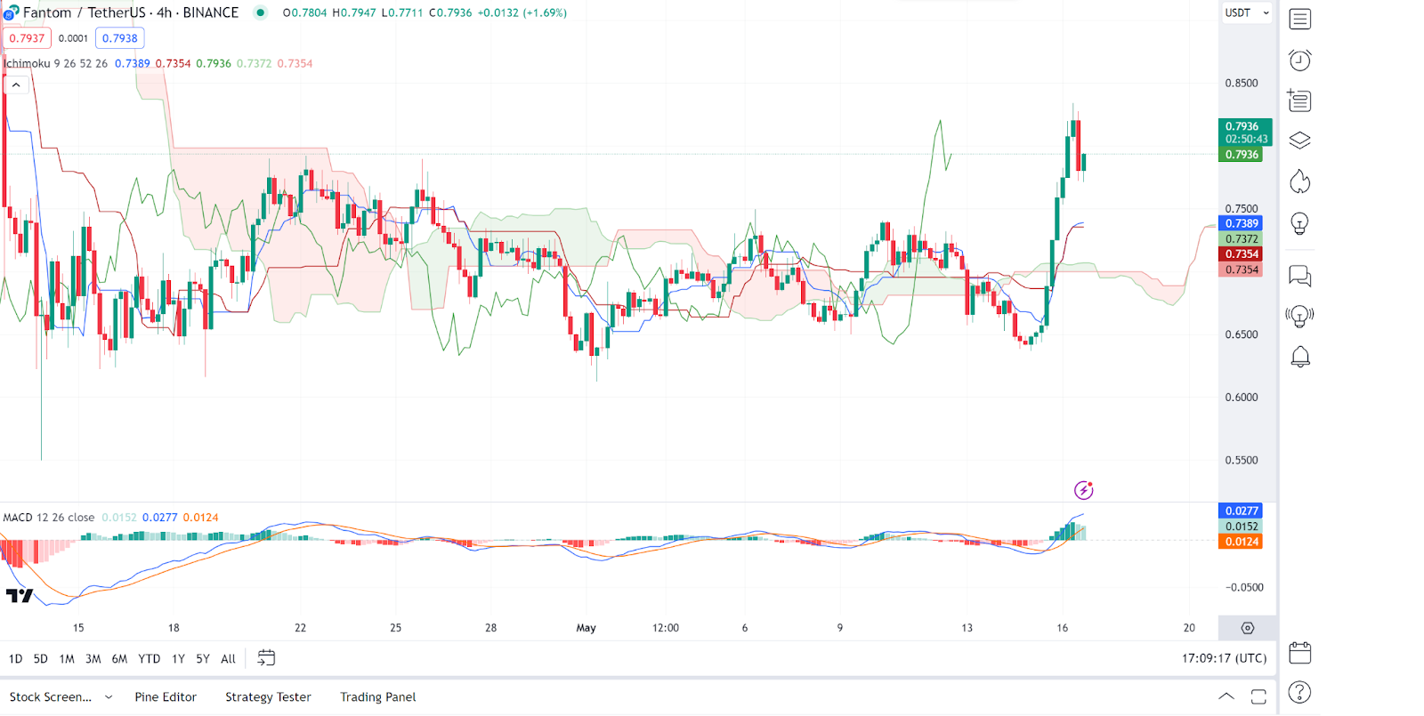This screenshot has width=1424, height=716.
Task: Maximize the bottom panel square icon
Action: click(x=1258, y=697)
